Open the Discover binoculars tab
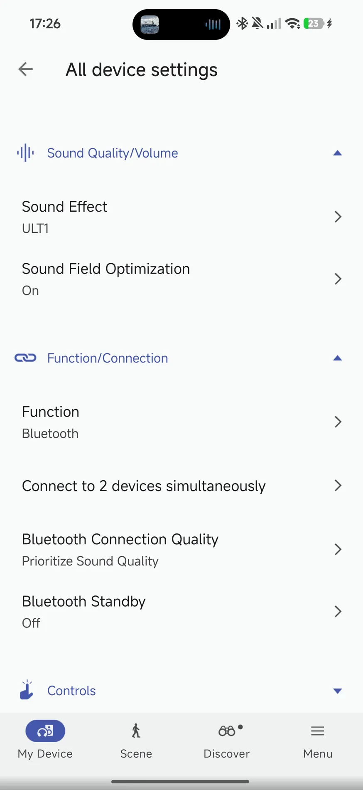Screen dimensions: 363x790 [x=227, y=740]
